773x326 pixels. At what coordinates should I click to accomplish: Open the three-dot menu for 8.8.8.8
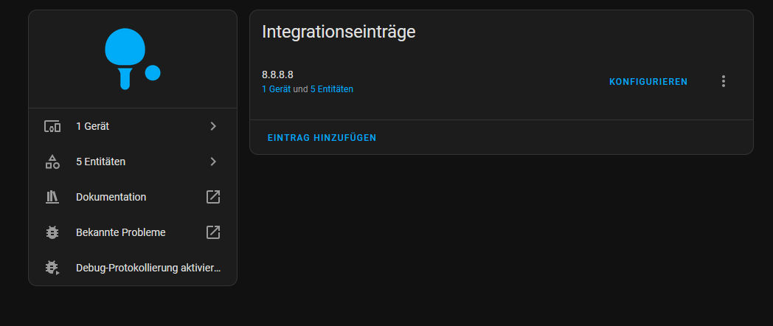723,81
